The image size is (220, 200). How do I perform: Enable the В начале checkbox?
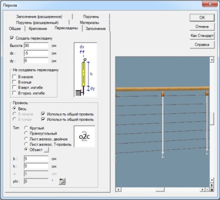[x=14, y=77]
